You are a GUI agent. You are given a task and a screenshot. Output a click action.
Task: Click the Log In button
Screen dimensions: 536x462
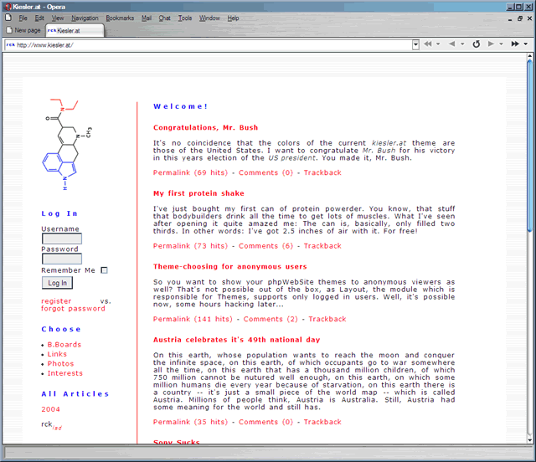tap(57, 283)
